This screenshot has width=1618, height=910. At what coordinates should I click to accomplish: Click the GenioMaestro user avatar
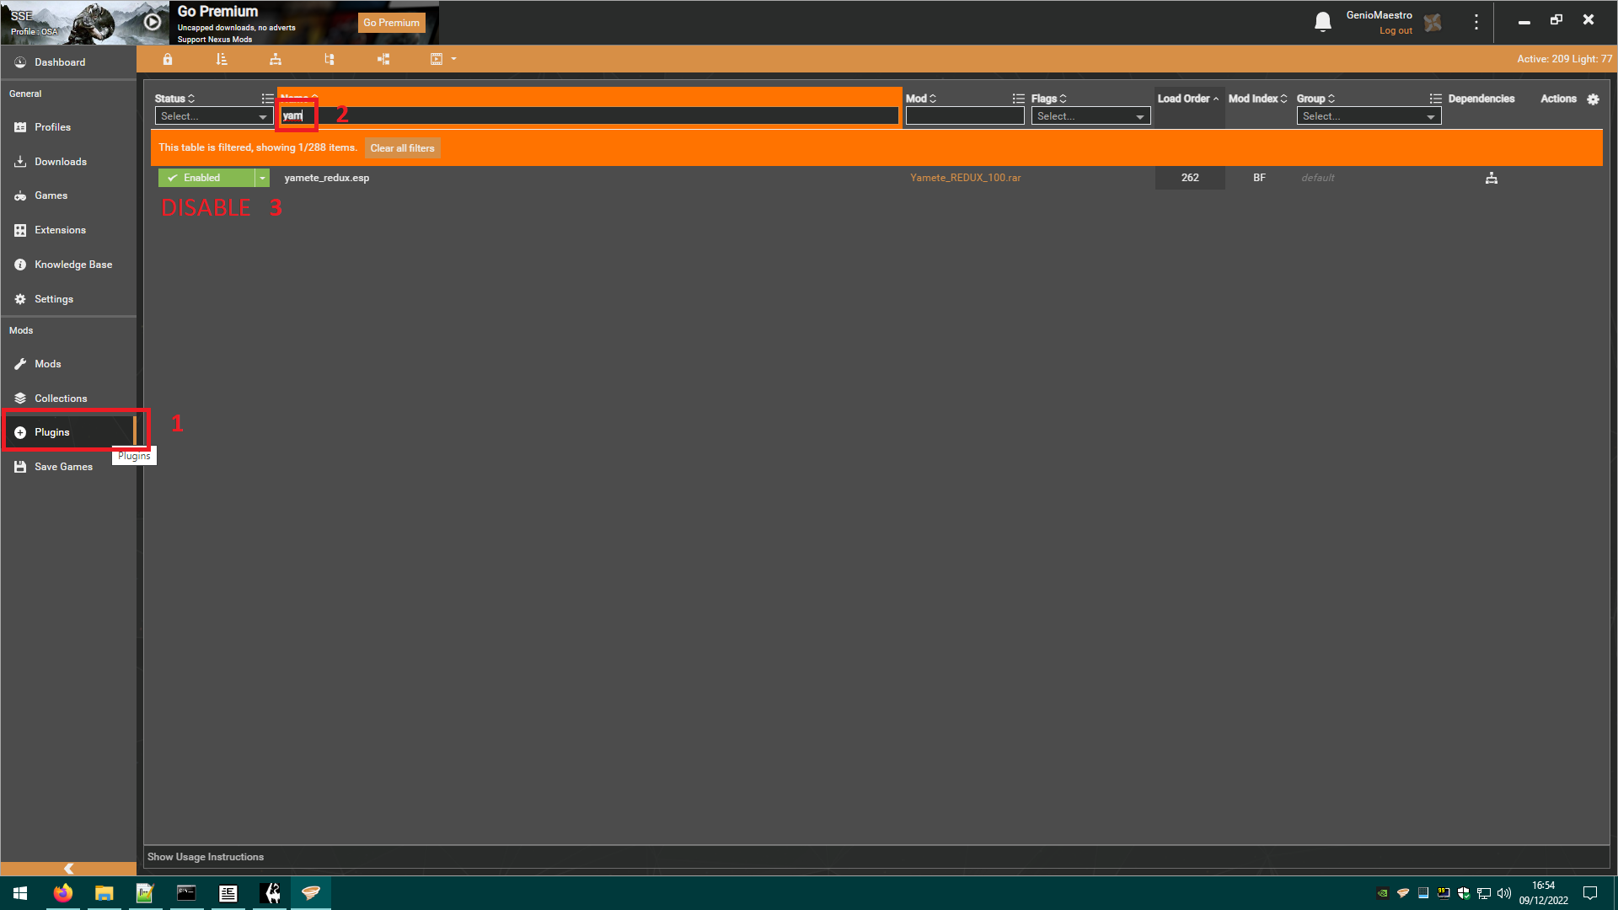click(x=1433, y=23)
